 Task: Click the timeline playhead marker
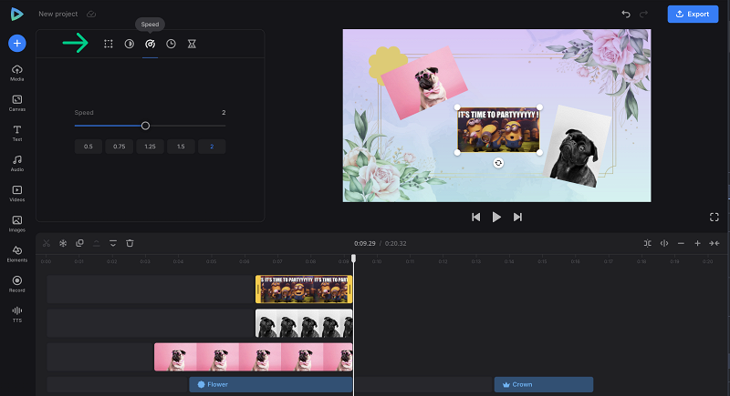pyautogui.click(x=353, y=259)
